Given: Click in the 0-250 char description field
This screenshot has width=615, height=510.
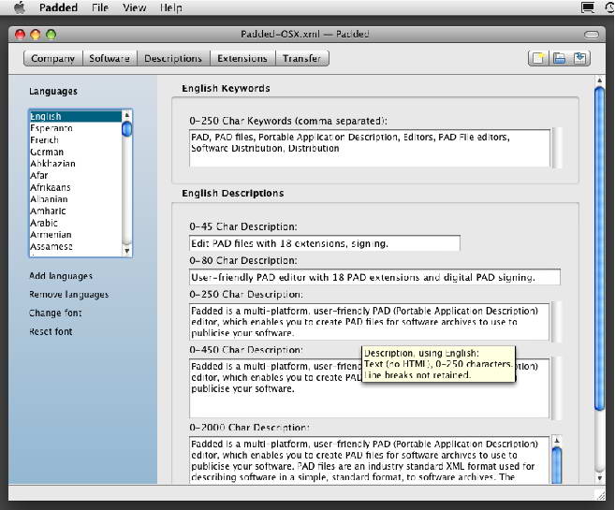Looking at the screenshot, I should [370, 322].
